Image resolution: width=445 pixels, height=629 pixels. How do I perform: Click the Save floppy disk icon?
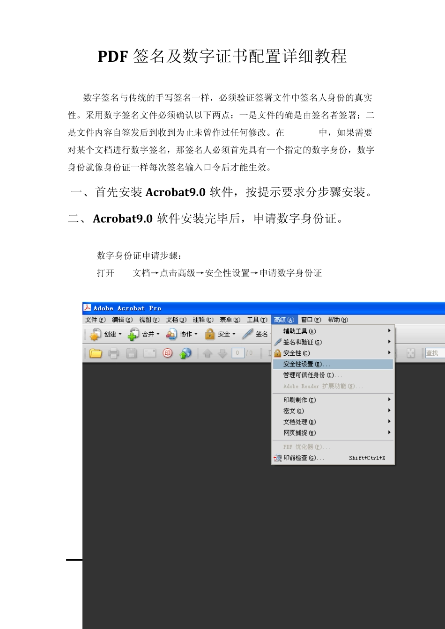(132, 353)
